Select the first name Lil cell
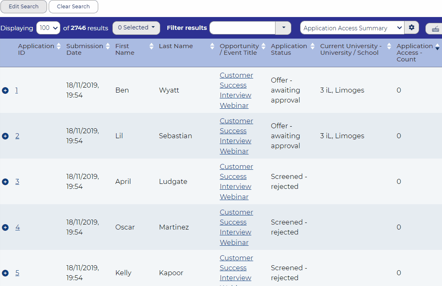Viewport: 442px width, 286px height. point(119,136)
